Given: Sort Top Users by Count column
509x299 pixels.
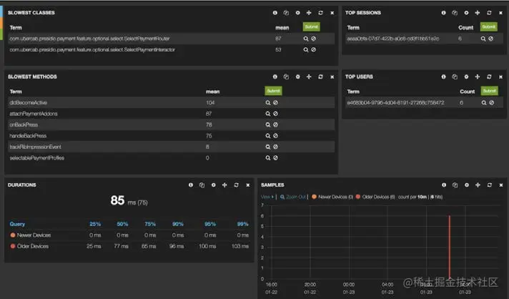Looking at the screenshot, I should click(467, 92).
